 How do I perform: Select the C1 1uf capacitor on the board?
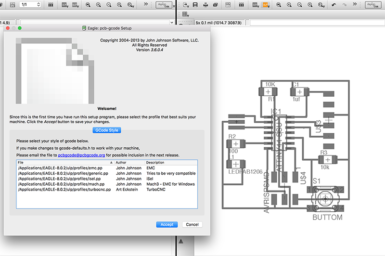pyautogui.click(x=299, y=92)
